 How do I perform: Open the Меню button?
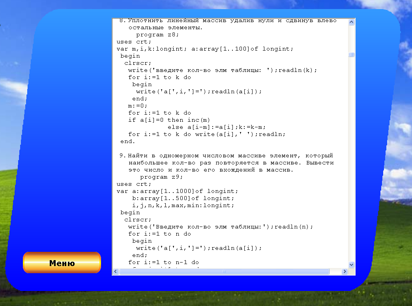pyautogui.click(x=62, y=263)
